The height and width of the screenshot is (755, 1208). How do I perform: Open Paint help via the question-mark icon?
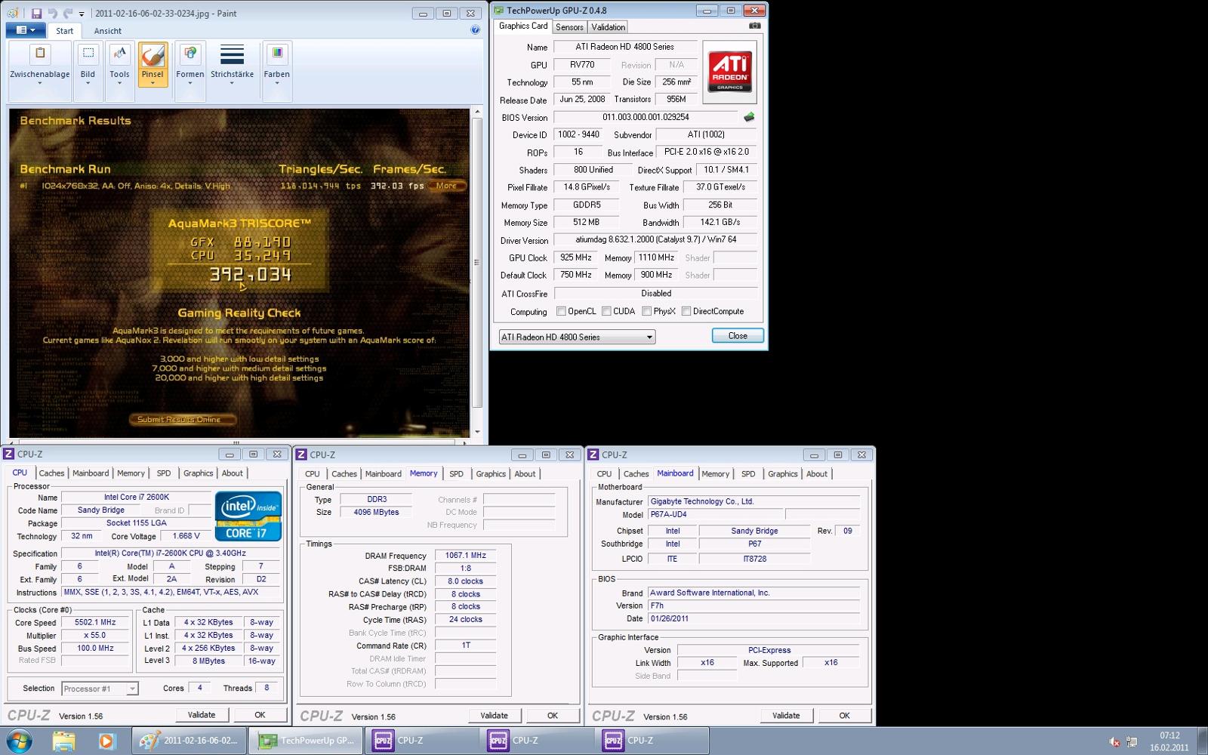point(475,30)
